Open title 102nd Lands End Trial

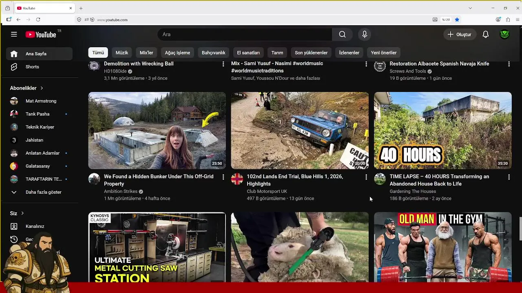[x=295, y=180]
